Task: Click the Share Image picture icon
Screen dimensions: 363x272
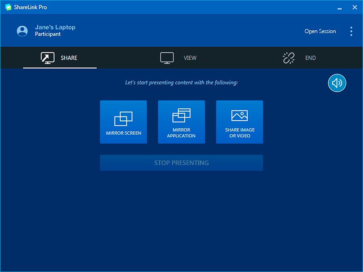Action: tap(240, 116)
